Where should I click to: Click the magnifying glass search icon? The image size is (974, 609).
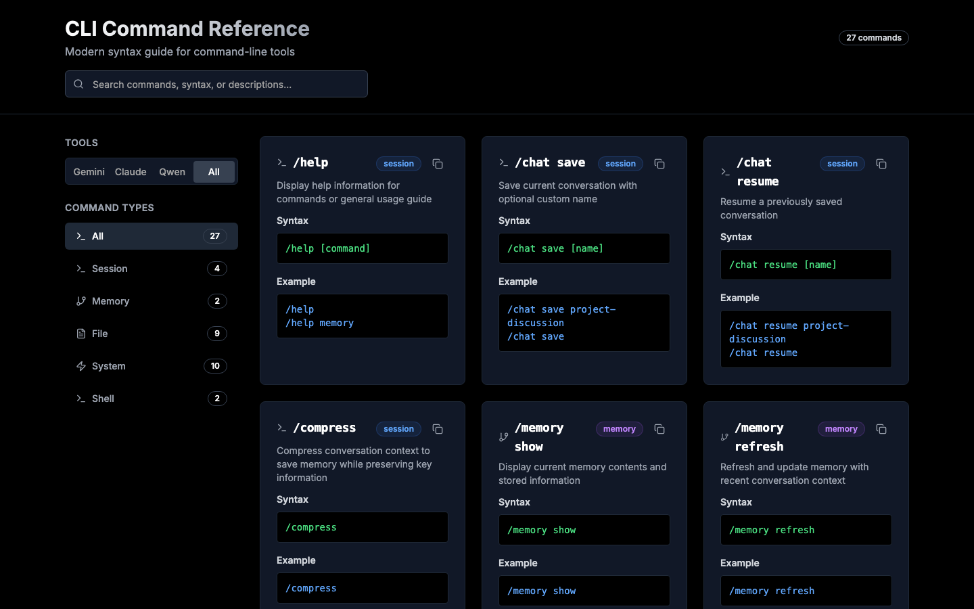coord(78,84)
